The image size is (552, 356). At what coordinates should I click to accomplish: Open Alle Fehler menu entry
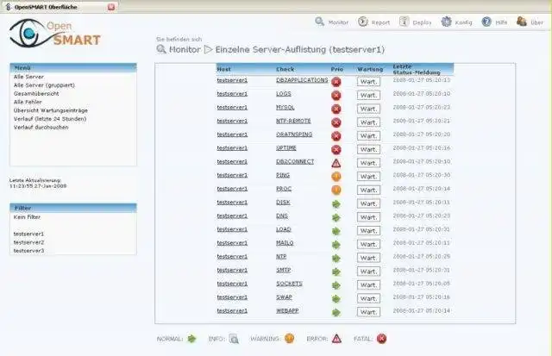pyautogui.click(x=28, y=102)
